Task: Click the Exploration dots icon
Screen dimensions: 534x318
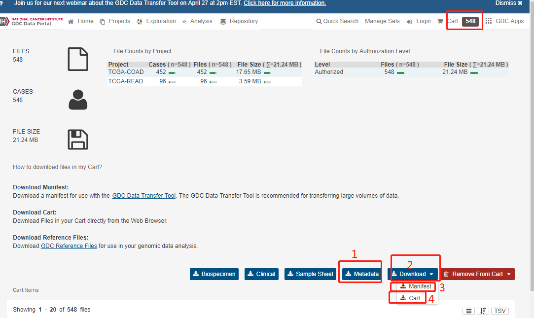Action: click(139, 22)
